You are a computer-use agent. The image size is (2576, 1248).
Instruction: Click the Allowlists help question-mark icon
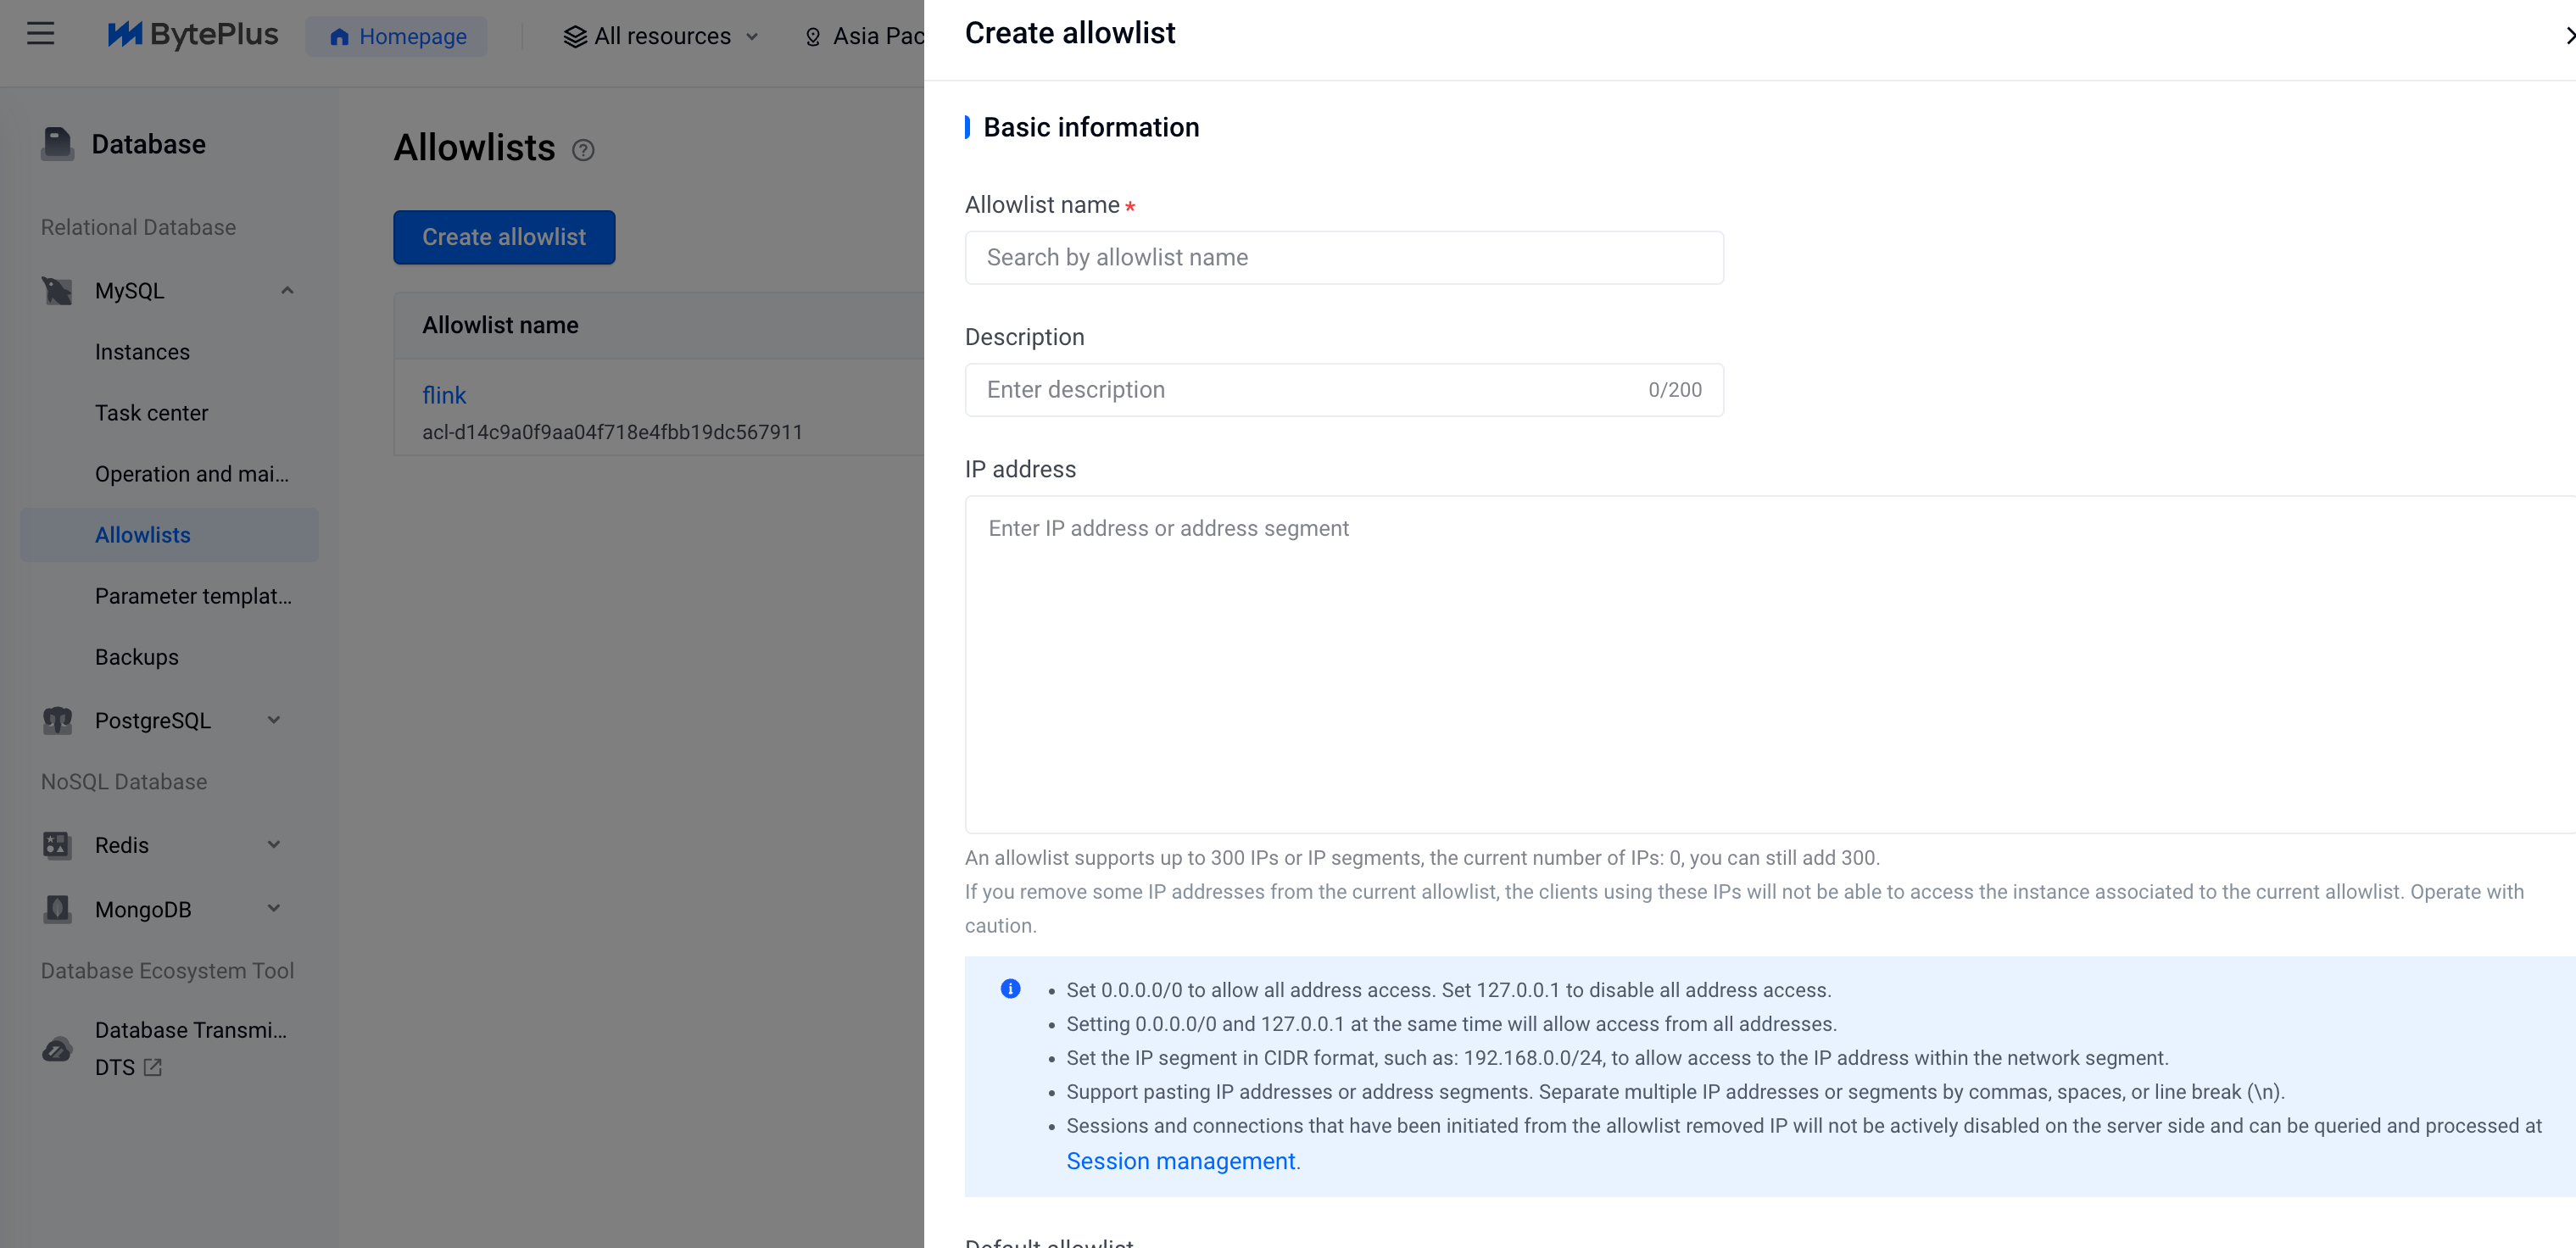point(583,150)
